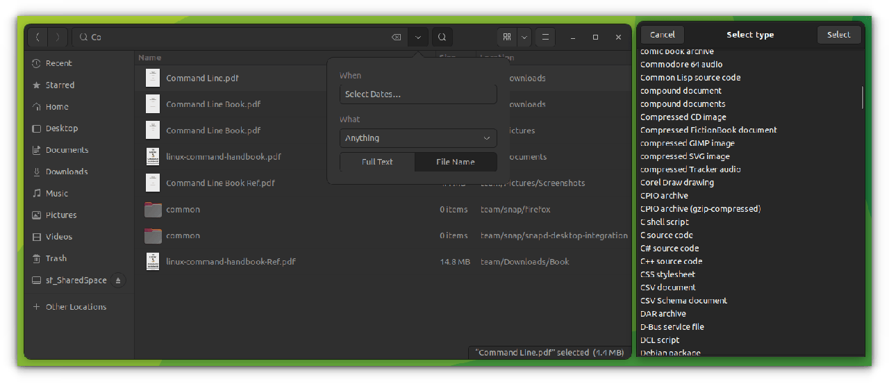889x384 pixels.
Task: Collapse the search filter options dropdown
Action: (x=418, y=37)
